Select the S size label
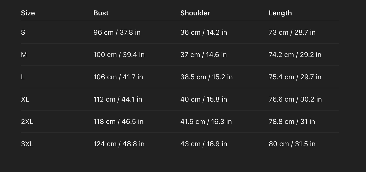366x172 pixels. tap(23, 32)
